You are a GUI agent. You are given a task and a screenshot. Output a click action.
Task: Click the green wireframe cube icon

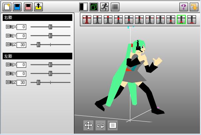94,7
